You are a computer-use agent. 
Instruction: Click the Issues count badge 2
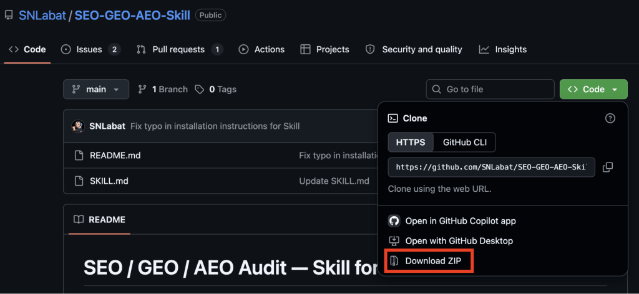coord(115,50)
